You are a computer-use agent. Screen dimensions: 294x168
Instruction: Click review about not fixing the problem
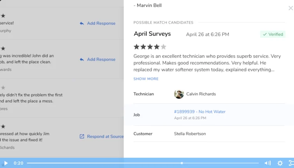tap(31, 98)
